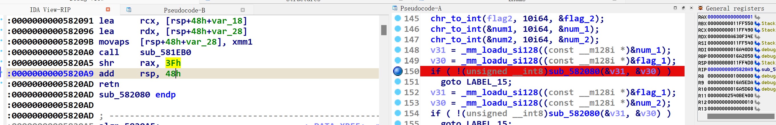The width and height of the screenshot is (776, 125).
Task: Toggle breakpoint dot on line 147
Action: [398, 39]
